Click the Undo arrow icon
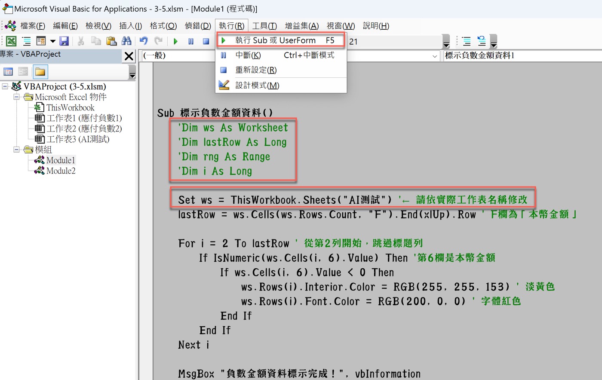602x380 pixels. (144, 41)
